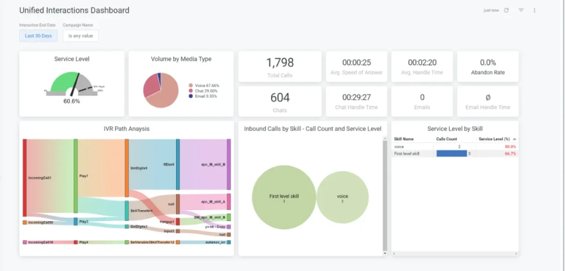Image resolution: width=565 pixels, height=271 pixels.
Task: Sort by Calls Count column header
Action: pyautogui.click(x=447, y=139)
